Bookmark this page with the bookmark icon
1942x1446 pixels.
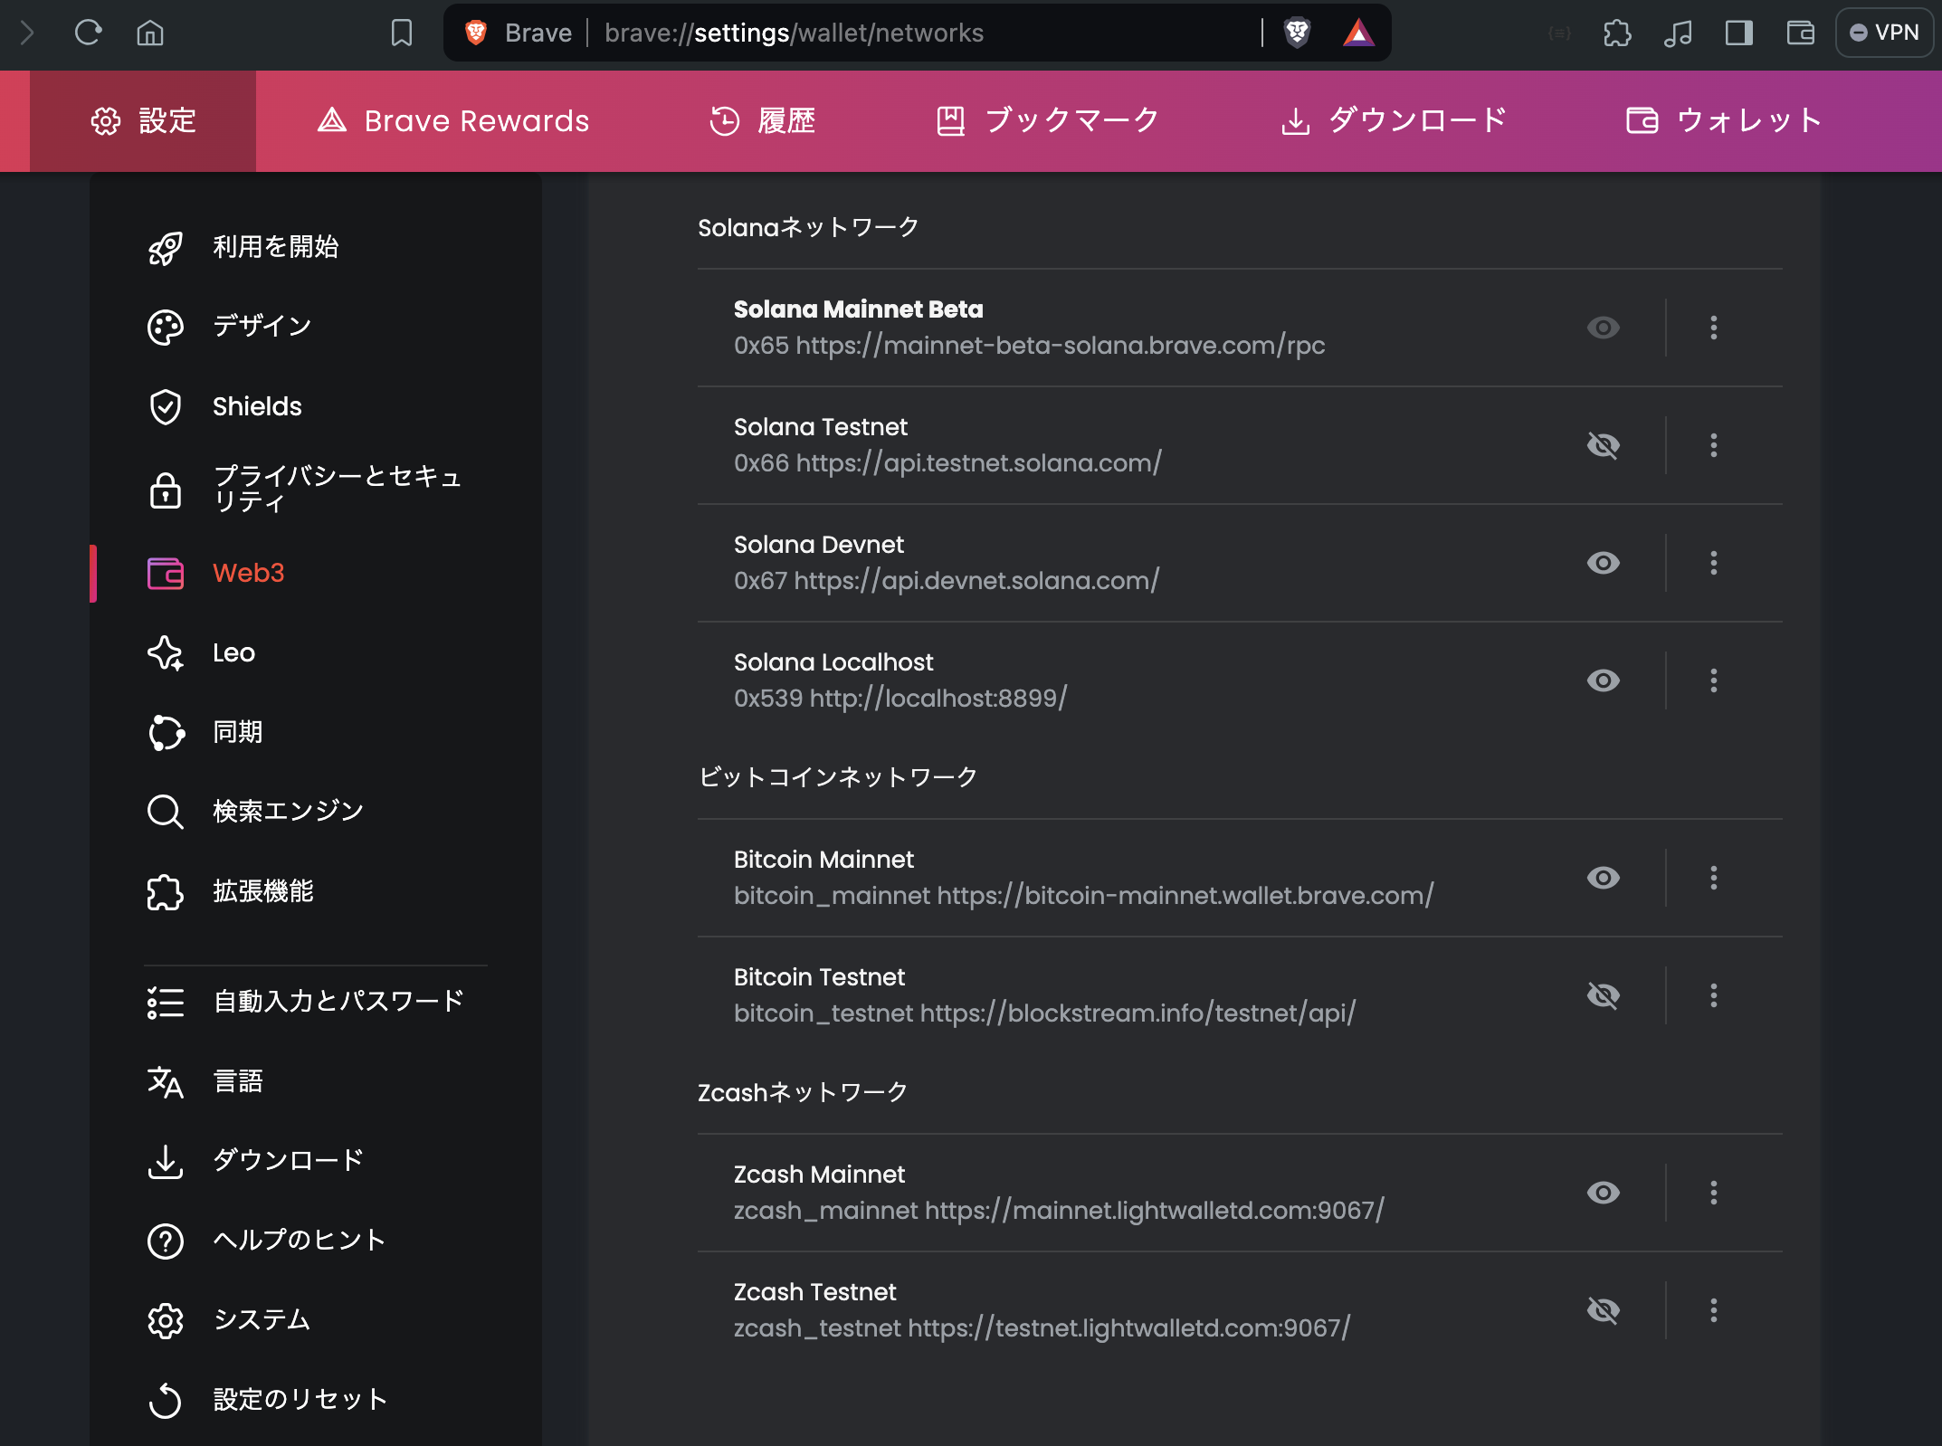(x=401, y=33)
